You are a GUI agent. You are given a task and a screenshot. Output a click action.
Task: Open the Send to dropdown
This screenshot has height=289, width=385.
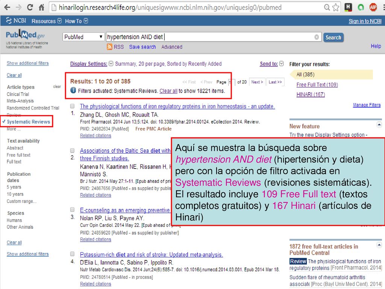(x=271, y=64)
